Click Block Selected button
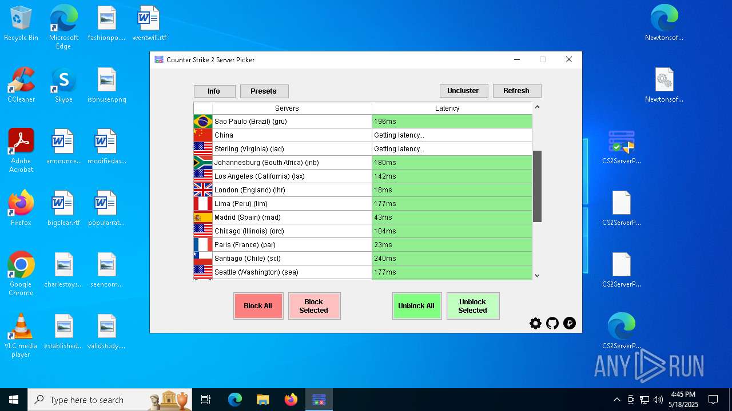The height and width of the screenshot is (411, 732). (314, 306)
